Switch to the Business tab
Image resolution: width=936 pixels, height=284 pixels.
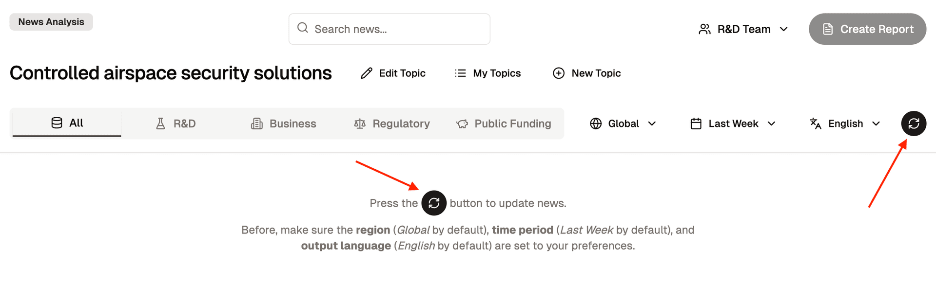click(x=284, y=124)
